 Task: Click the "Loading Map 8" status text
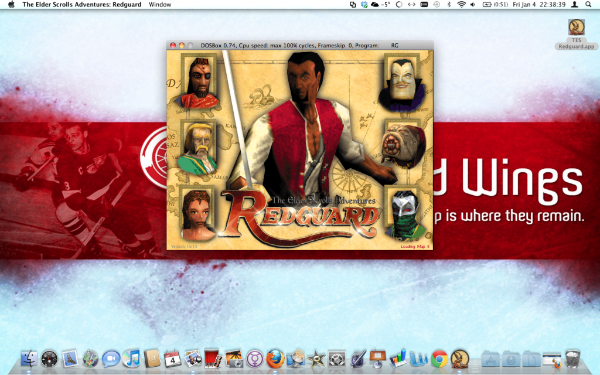click(415, 247)
